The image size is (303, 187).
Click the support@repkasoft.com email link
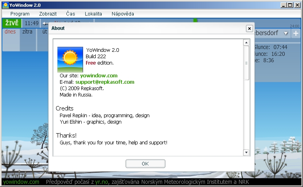point(105,82)
